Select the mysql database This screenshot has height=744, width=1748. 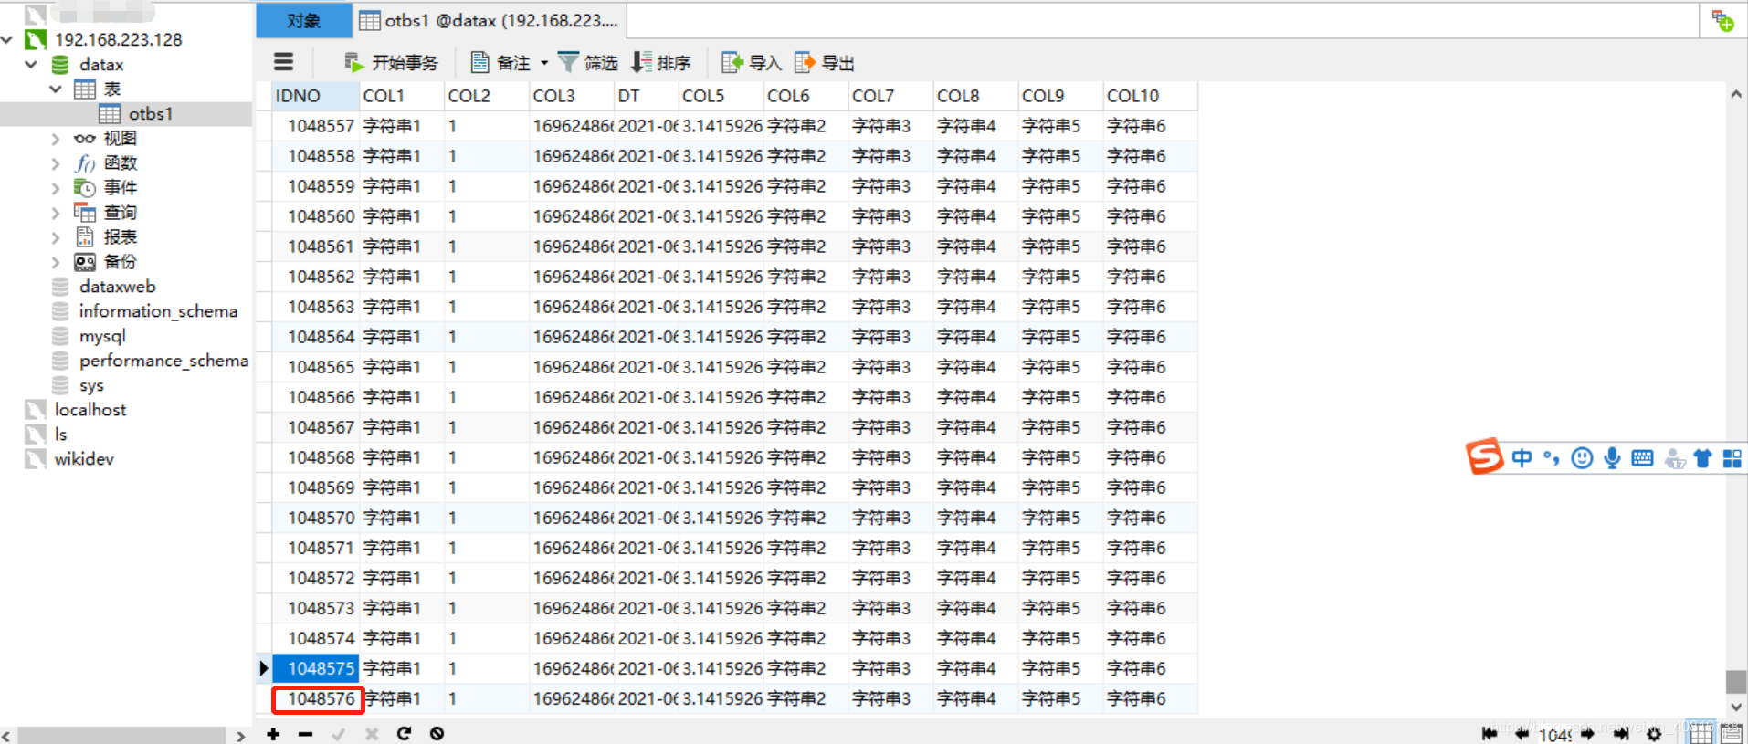click(x=102, y=336)
